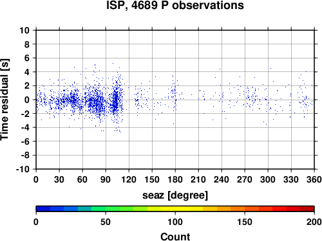Click the x-axis tick label 90
This screenshot has width=322, height=241.
point(106,179)
